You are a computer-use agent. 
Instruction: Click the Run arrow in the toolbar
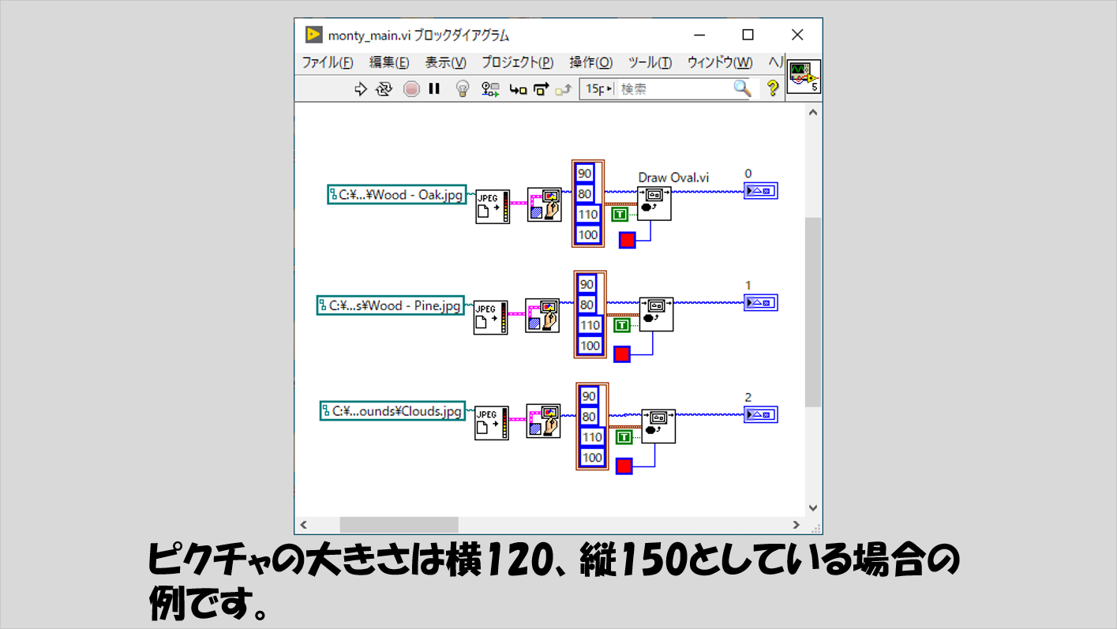point(361,89)
